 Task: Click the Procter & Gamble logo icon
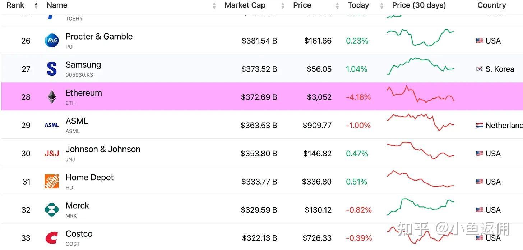coord(52,41)
